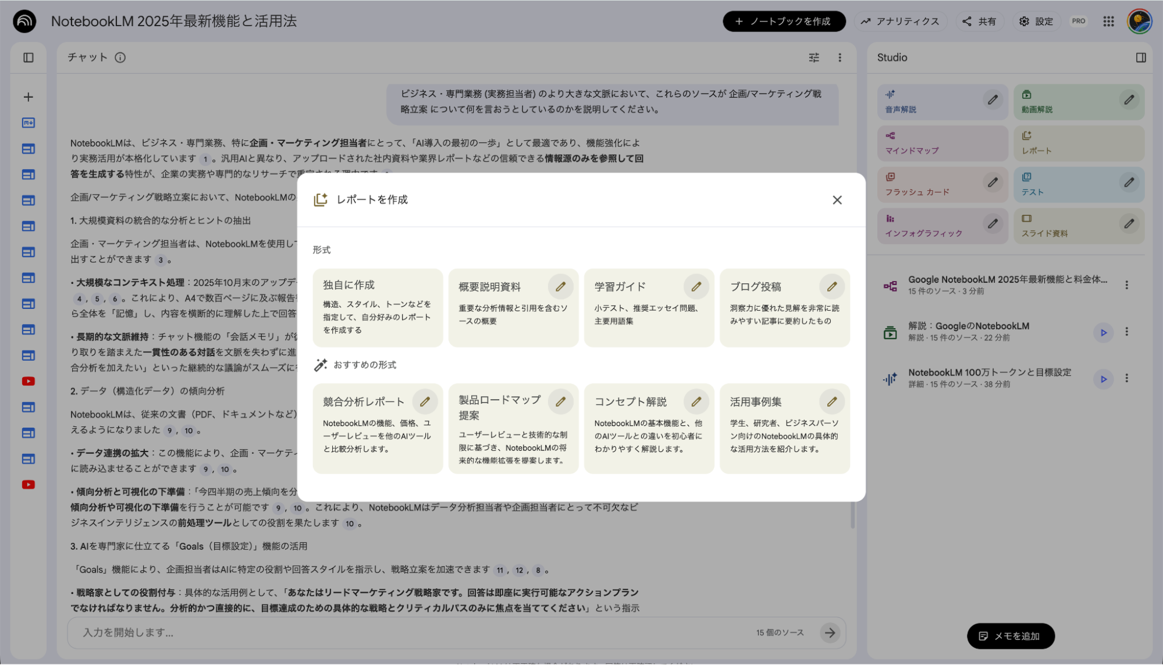Click the ノートブックを作成 button
Screen dimensions: 1163x665
(x=784, y=21)
